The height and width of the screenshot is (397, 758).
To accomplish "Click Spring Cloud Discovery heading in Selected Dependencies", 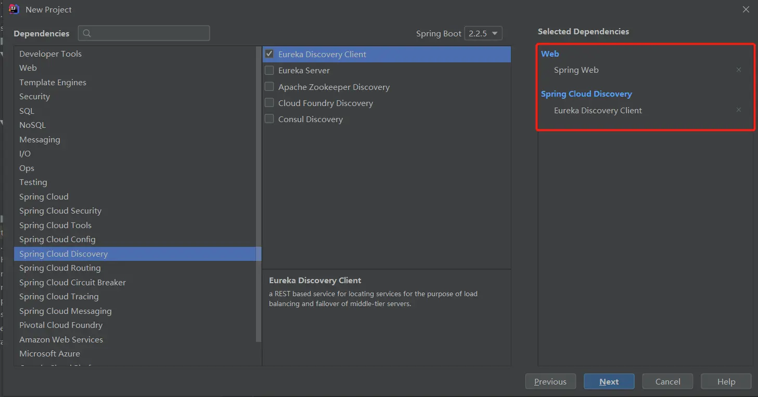I will [586, 94].
